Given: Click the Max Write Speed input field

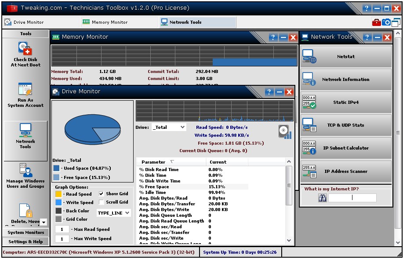Looking at the screenshot, I should click(x=62, y=239).
